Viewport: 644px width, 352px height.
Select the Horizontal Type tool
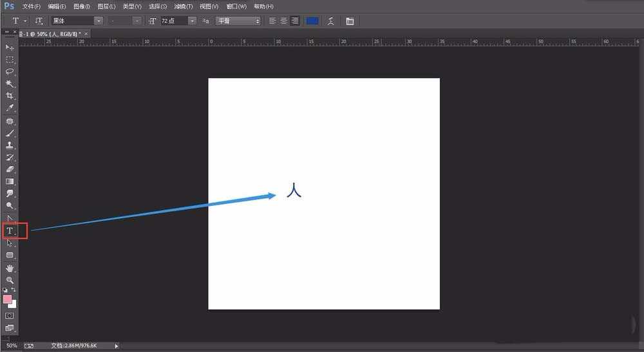10,230
